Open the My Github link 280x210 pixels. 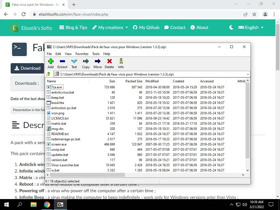coord(146,28)
